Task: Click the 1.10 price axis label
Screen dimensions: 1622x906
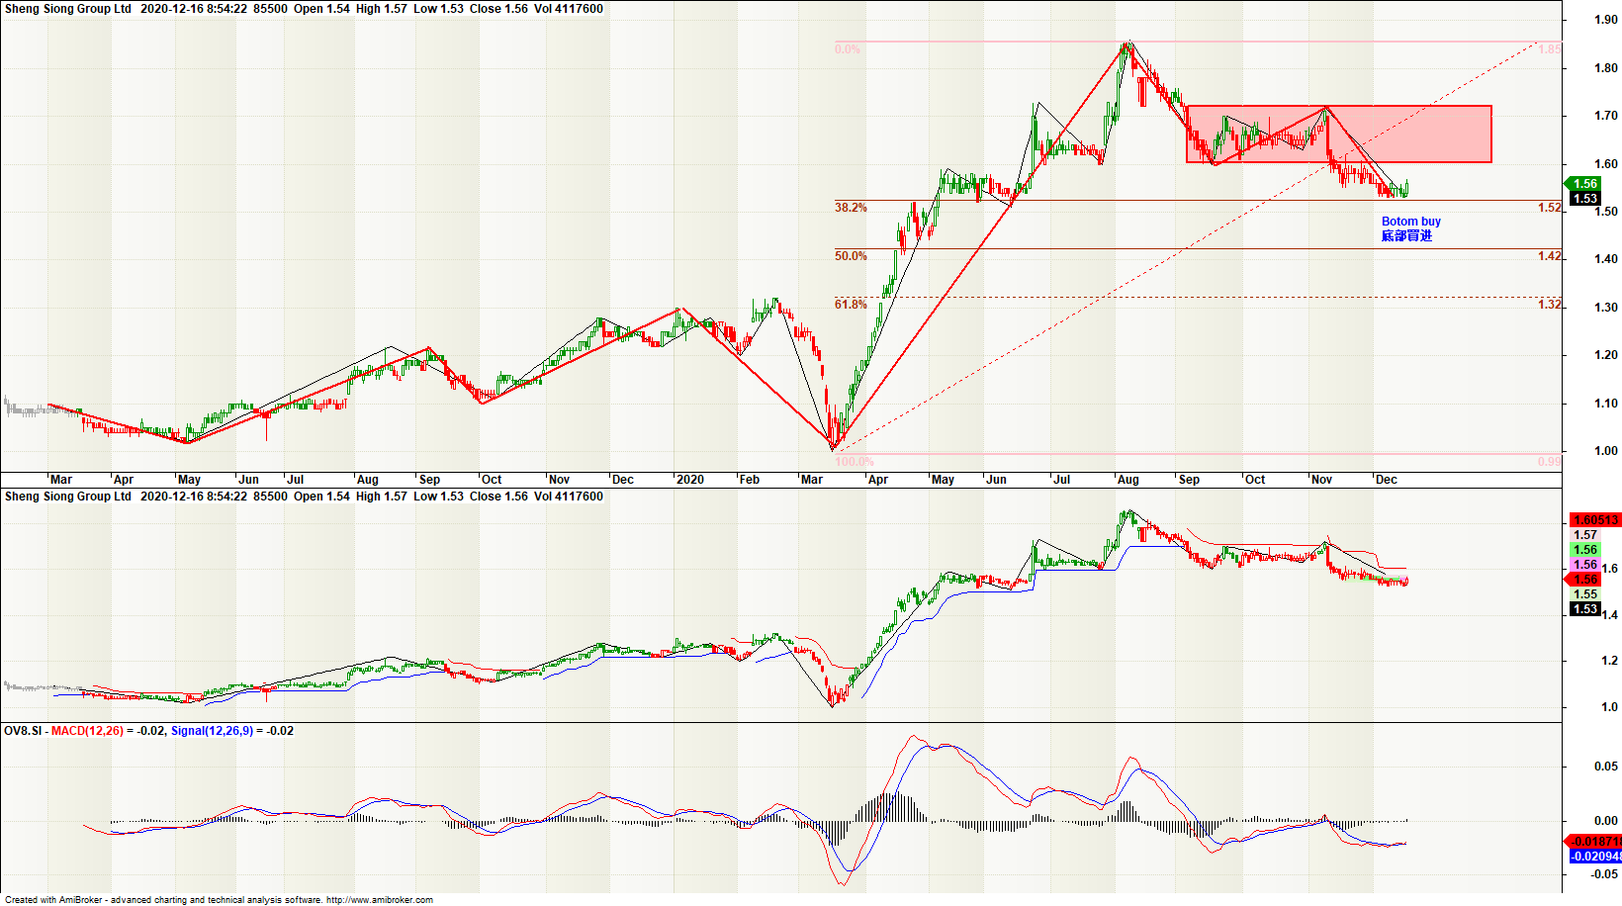Action: click(x=1606, y=404)
